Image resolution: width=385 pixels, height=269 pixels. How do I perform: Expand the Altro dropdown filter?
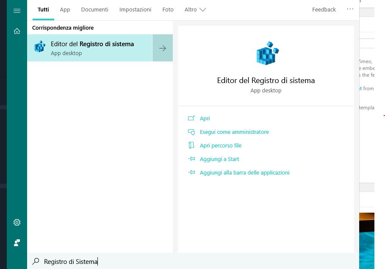tap(195, 10)
